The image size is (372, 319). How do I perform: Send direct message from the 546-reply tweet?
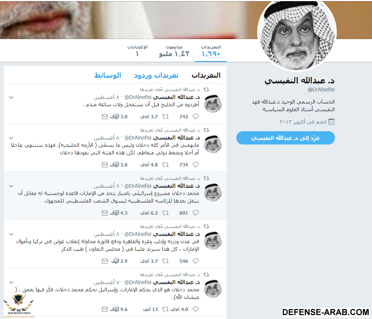(x=105, y=261)
